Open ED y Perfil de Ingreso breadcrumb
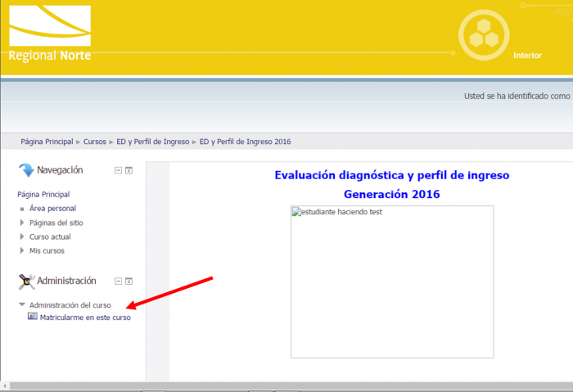 153,142
